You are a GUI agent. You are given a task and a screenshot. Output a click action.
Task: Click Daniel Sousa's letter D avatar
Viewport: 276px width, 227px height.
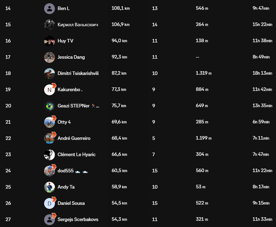50,203
